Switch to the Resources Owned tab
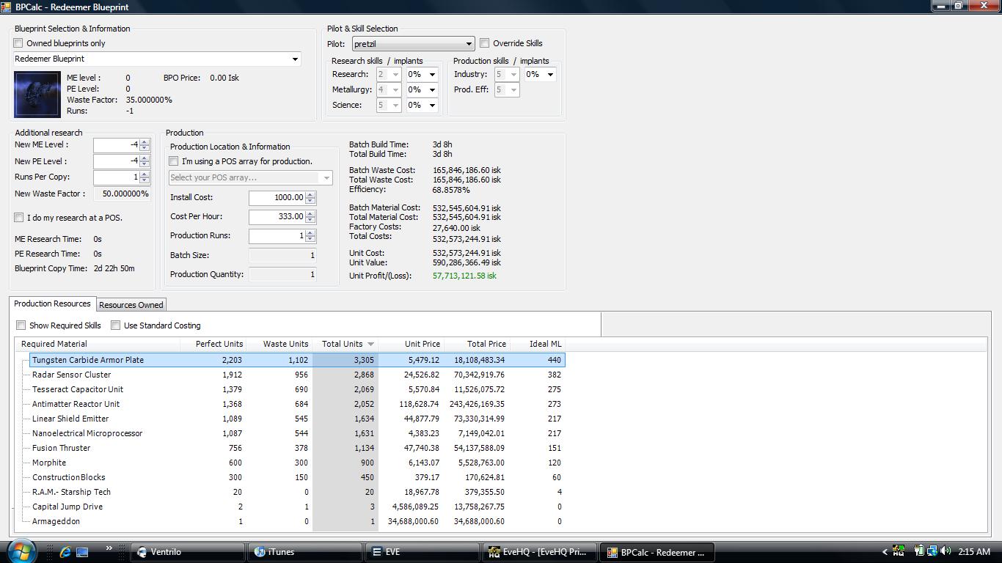Screen dimensions: 1002x563 pyautogui.click(x=131, y=305)
